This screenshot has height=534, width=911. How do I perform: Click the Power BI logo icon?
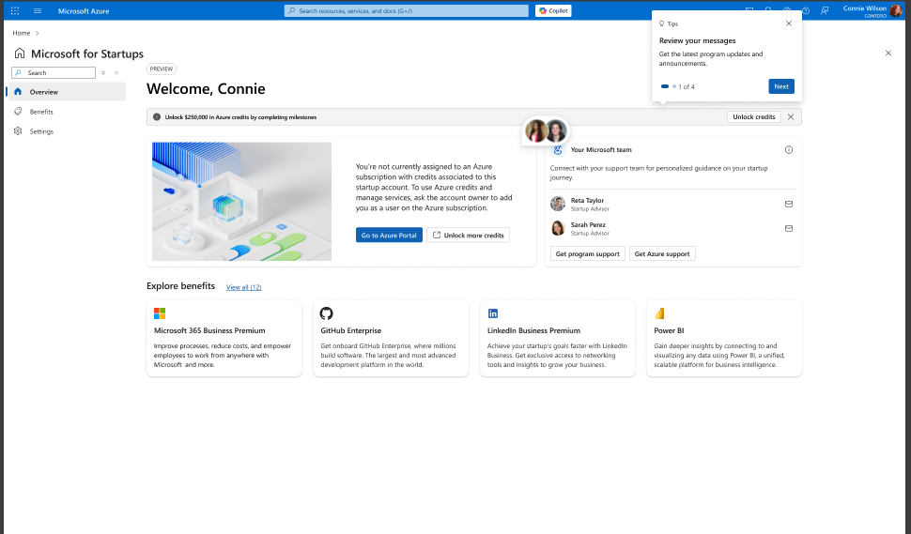[x=659, y=313]
